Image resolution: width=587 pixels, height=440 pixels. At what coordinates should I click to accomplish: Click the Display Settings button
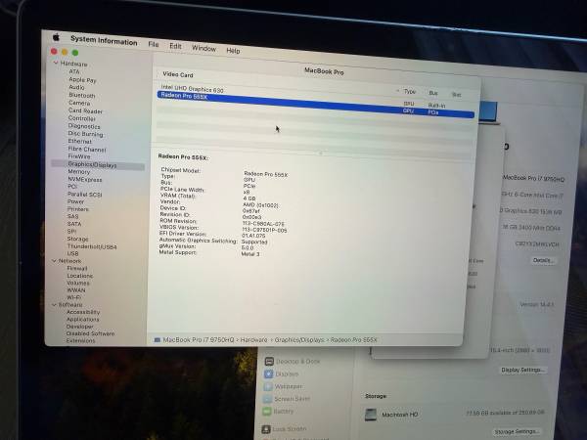[522, 370]
